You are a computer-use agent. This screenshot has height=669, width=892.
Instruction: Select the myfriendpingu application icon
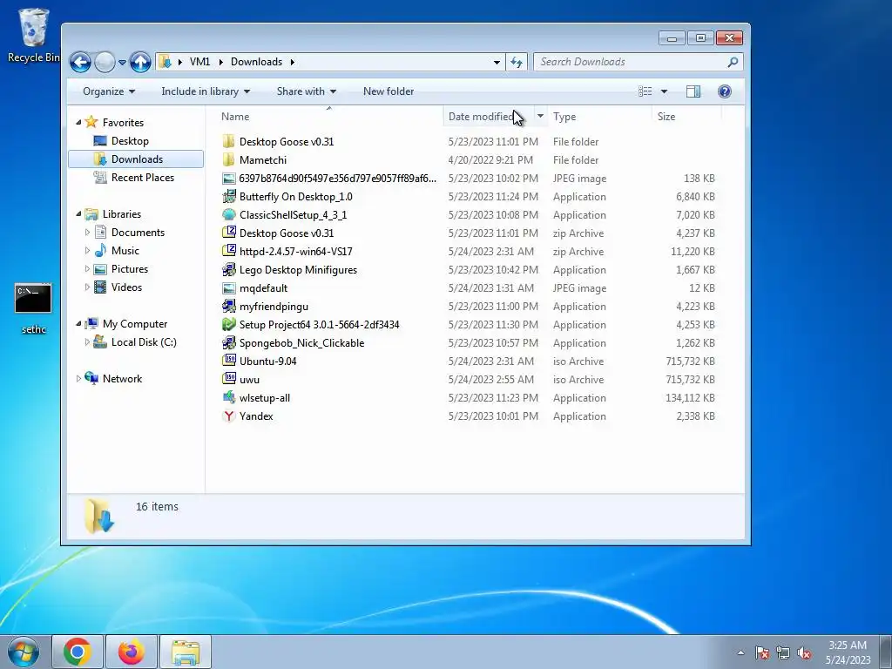click(229, 307)
